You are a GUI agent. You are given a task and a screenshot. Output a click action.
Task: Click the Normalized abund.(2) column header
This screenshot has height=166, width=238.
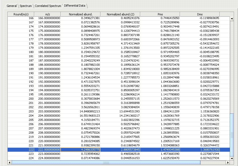[x=120, y=14]
